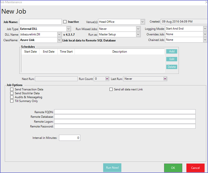Screen dimensions: 208x173
Task: Click the Remote Logon field
Action: (x=125, y=121)
